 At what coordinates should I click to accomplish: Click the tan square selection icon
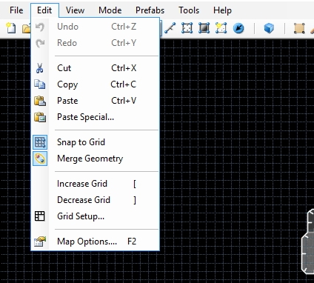[x=299, y=28]
